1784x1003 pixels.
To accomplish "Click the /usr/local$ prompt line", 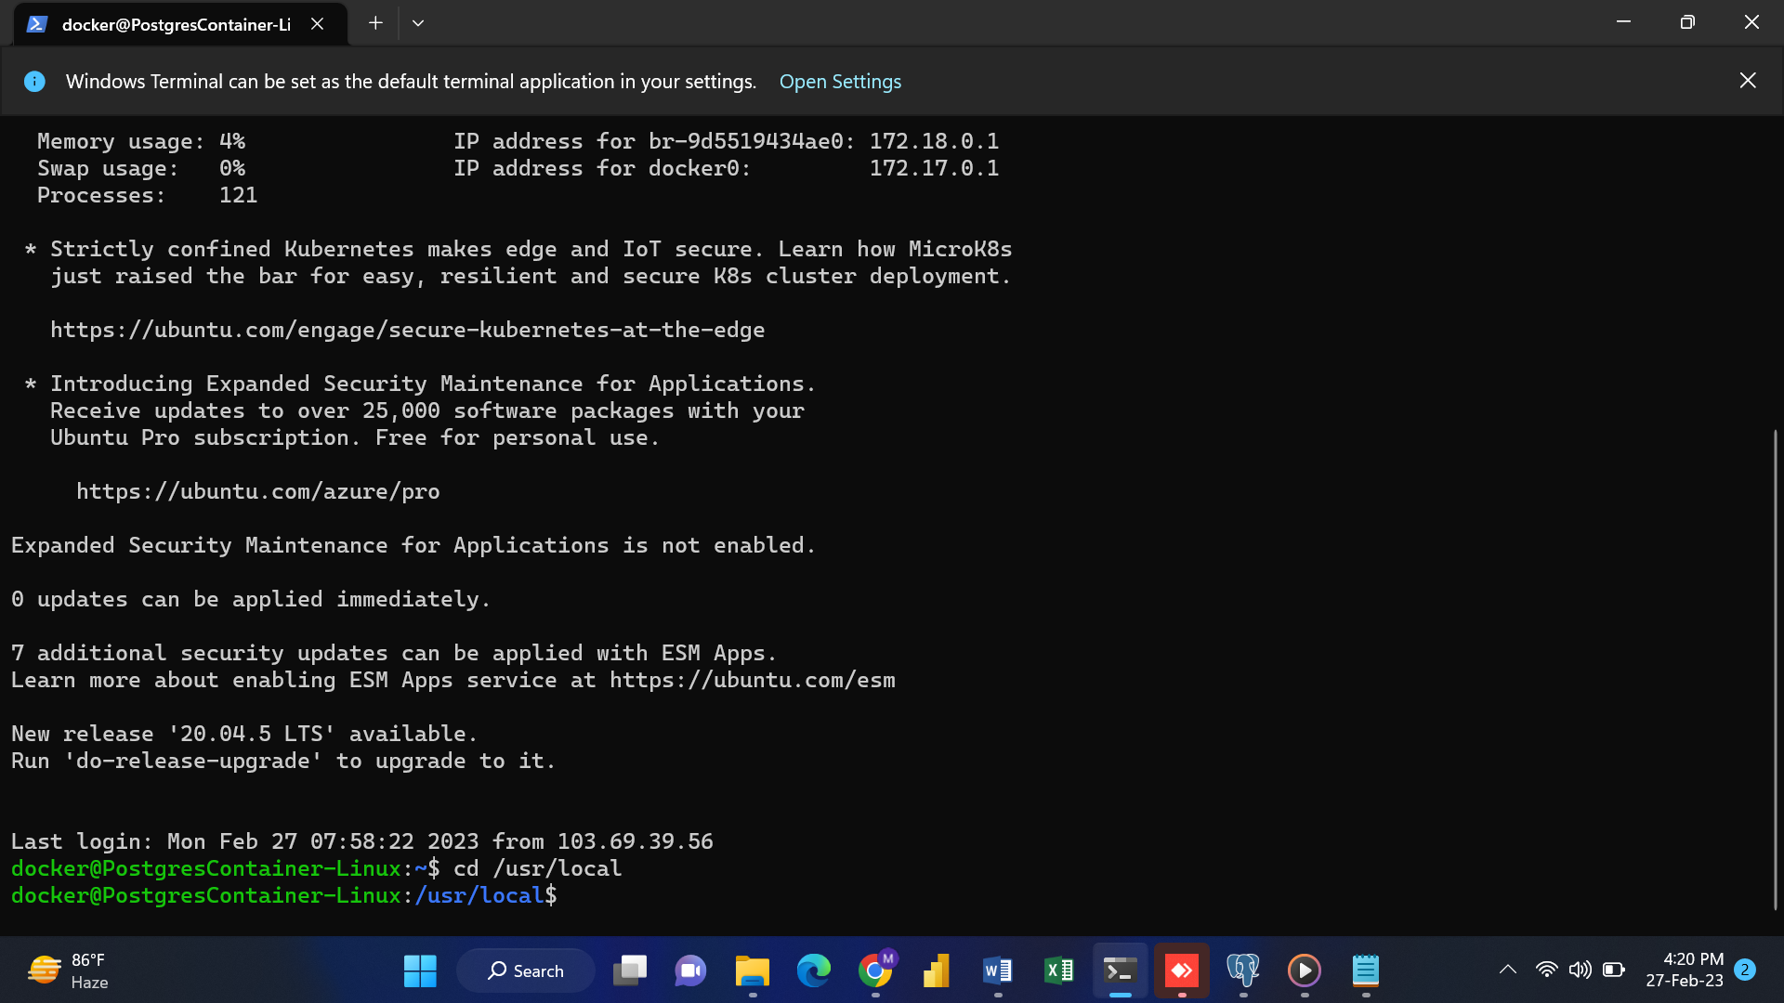I will pyautogui.click(x=284, y=895).
